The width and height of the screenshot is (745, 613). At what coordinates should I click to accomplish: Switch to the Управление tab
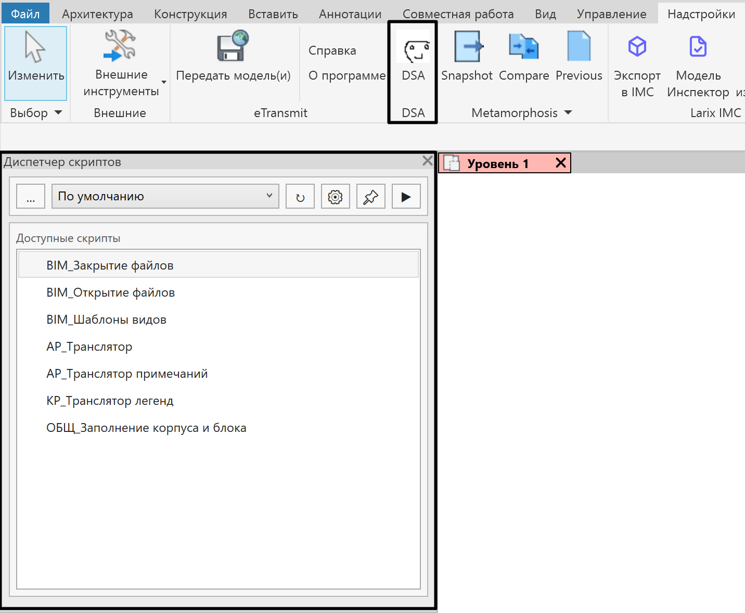(612, 14)
